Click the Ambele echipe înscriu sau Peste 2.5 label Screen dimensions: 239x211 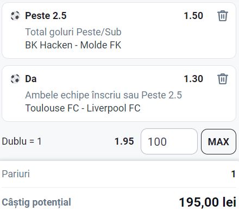point(103,95)
